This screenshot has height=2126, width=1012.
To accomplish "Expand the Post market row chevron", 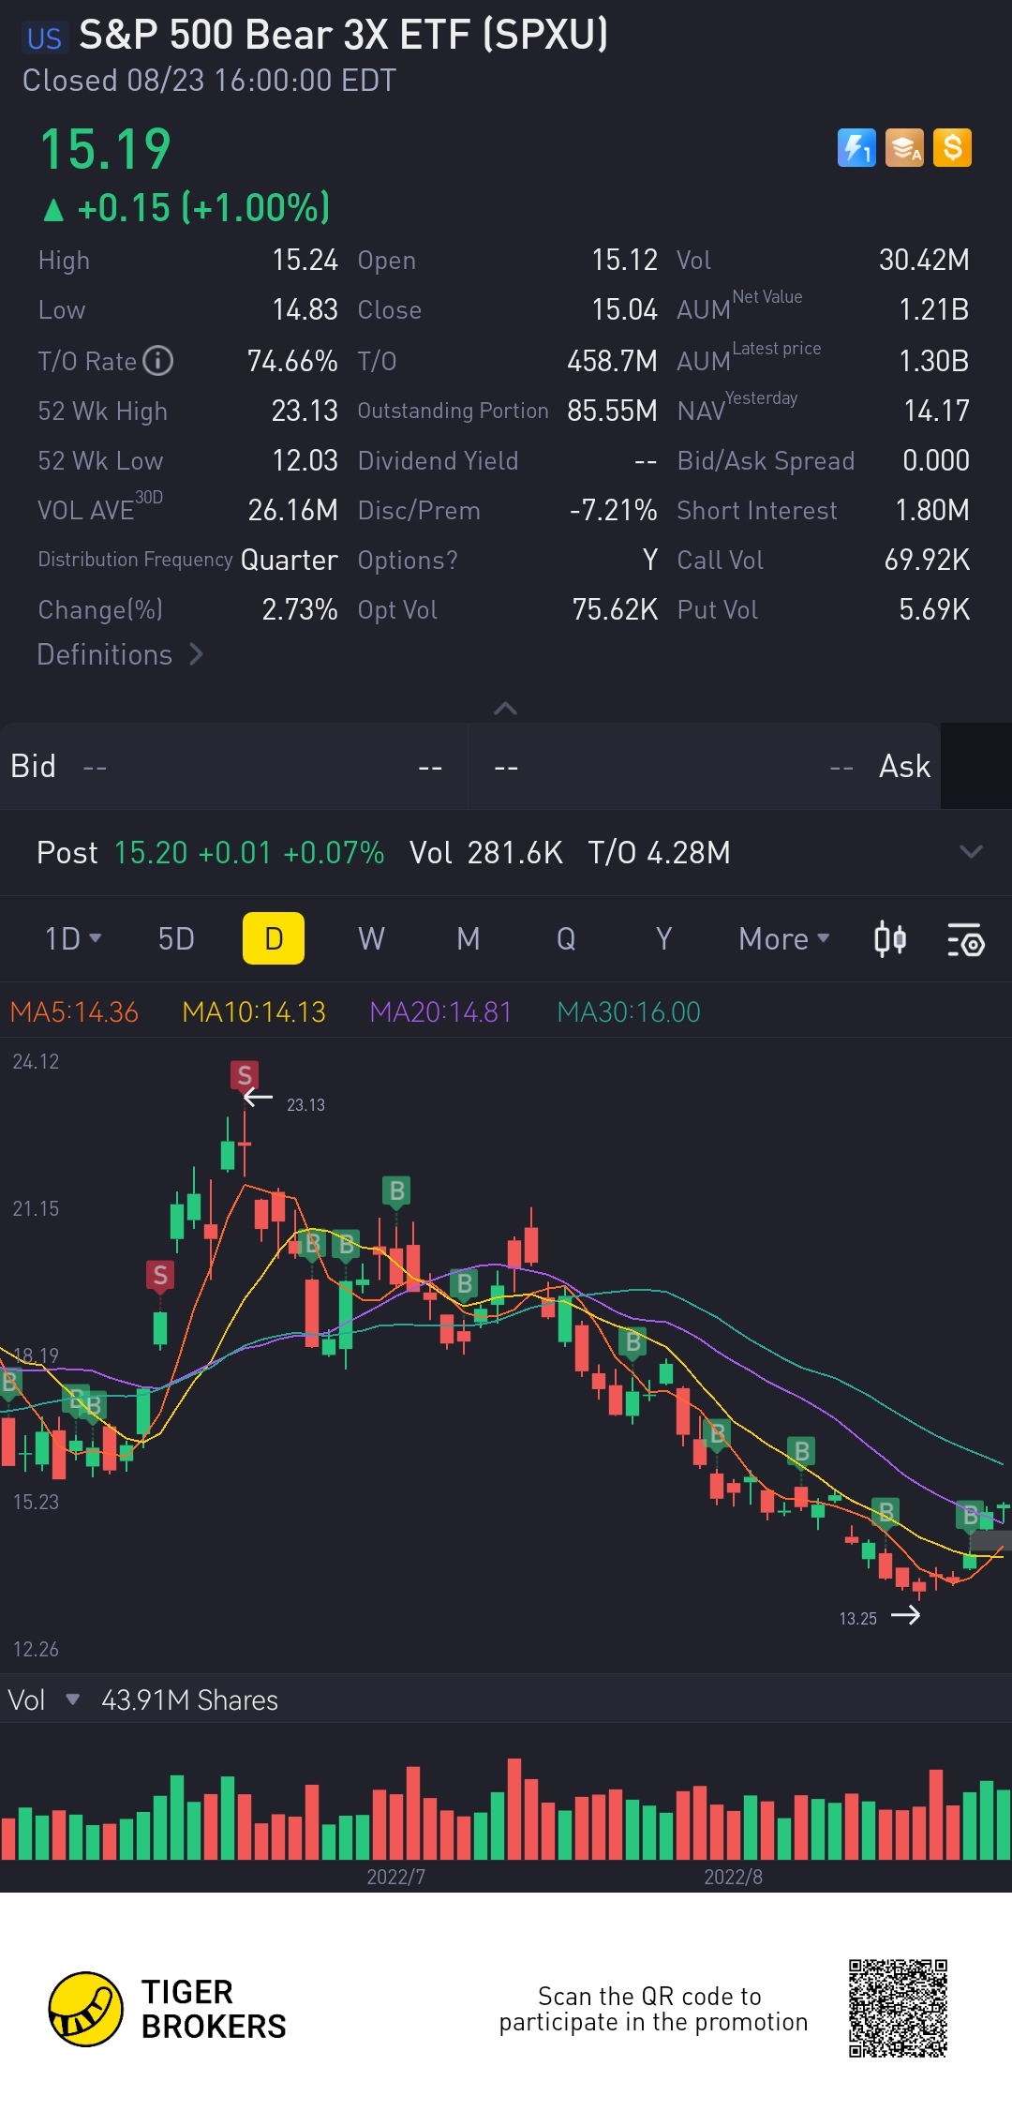I will (971, 852).
